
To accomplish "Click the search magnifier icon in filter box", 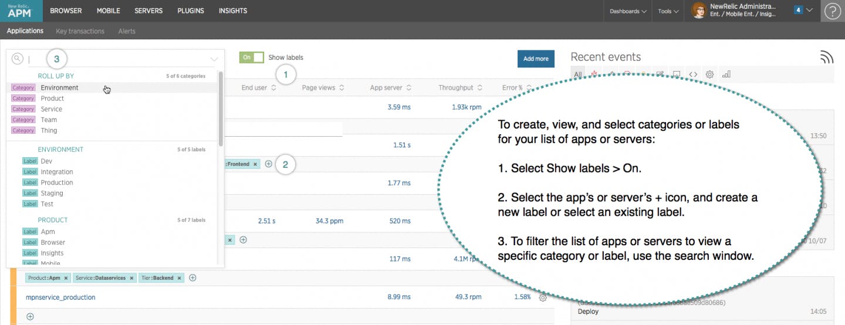I will tap(18, 59).
